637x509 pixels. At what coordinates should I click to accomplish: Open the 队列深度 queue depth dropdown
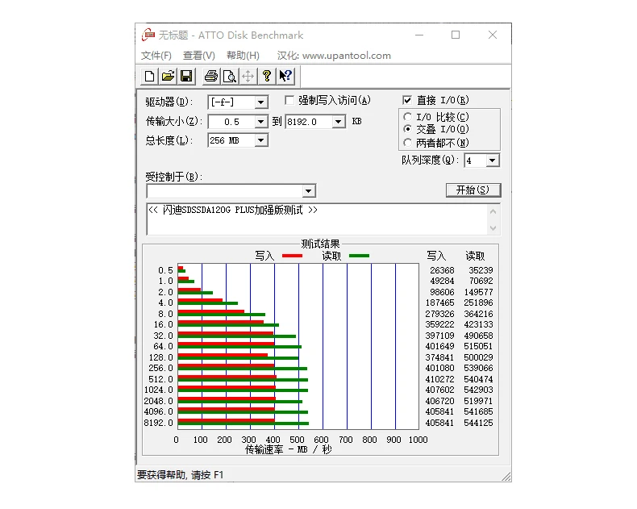pyautogui.click(x=493, y=161)
